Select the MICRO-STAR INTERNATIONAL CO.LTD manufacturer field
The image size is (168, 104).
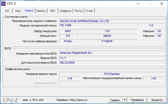click(x=112, y=21)
